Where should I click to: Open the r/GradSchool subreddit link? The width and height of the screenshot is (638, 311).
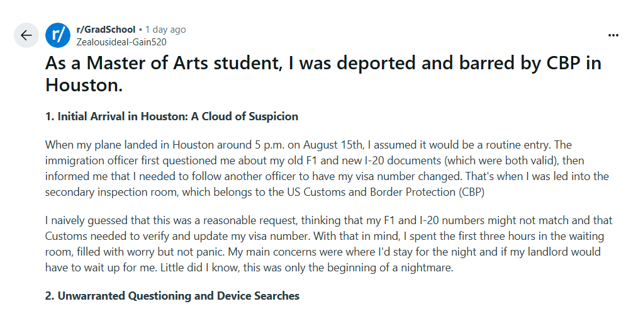click(105, 30)
